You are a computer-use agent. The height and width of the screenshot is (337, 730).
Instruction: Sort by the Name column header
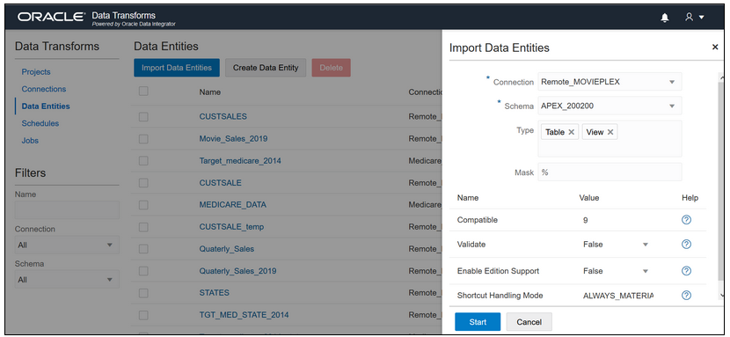tap(210, 92)
